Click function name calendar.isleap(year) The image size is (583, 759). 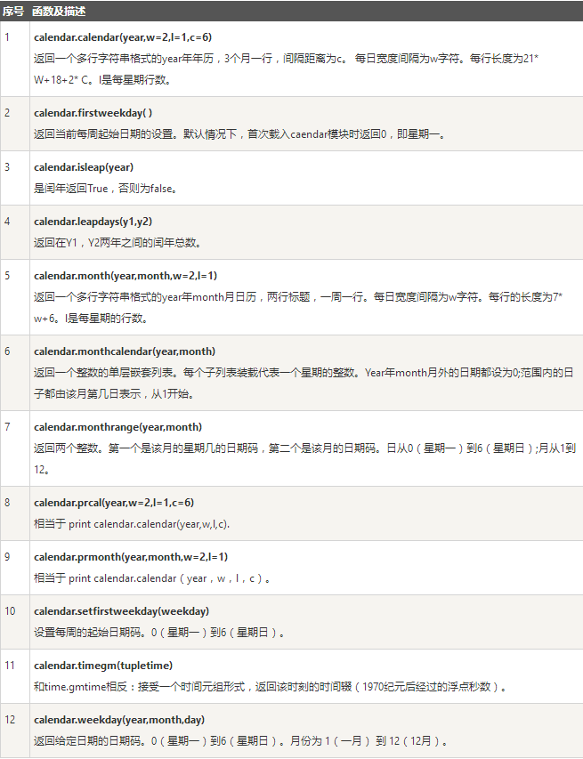84,167
